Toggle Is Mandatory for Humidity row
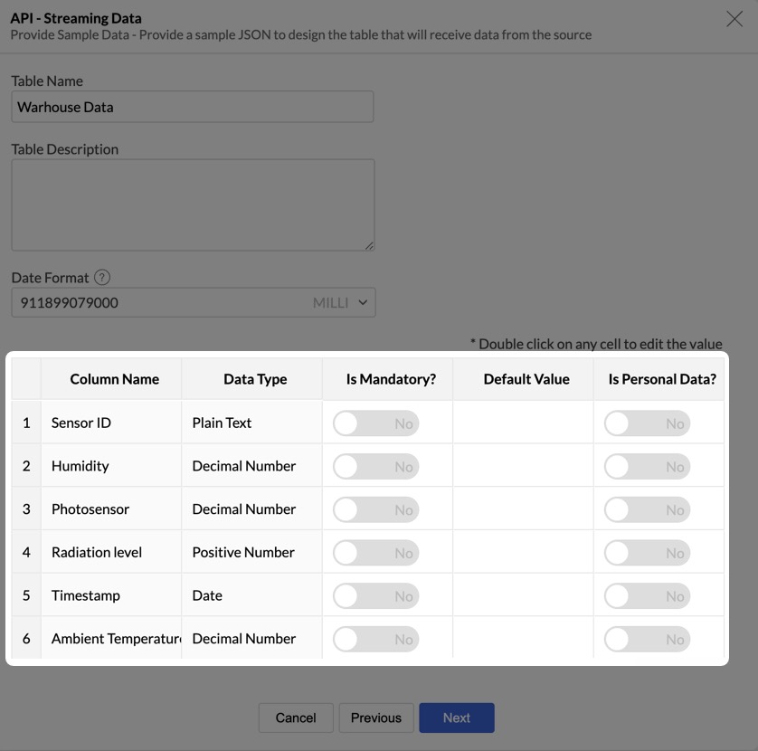Viewport: 758px width, 751px height. pos(375,467)
